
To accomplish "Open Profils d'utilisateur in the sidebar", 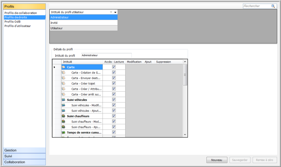I will pos(18,26).
